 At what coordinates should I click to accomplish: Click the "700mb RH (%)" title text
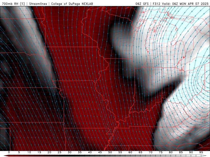(13, 4)
